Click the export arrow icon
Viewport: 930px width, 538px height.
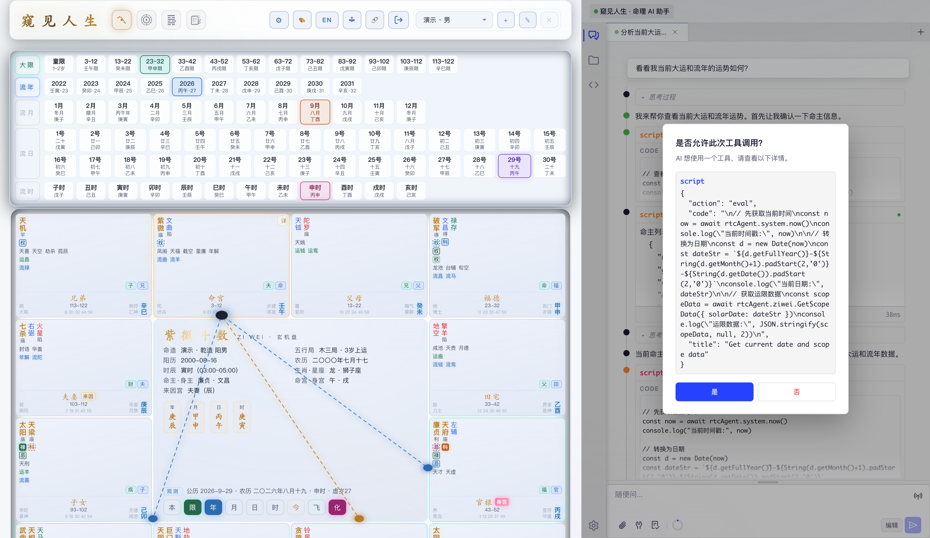399,20
